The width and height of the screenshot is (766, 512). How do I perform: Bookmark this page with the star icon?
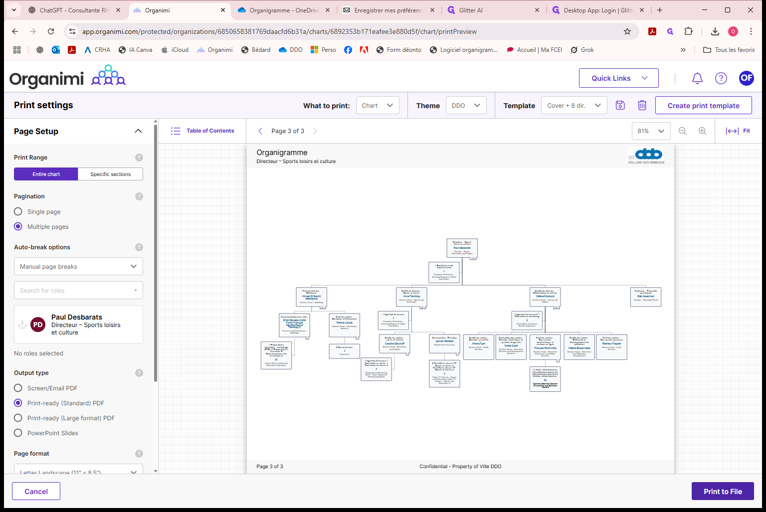(627, 31)
